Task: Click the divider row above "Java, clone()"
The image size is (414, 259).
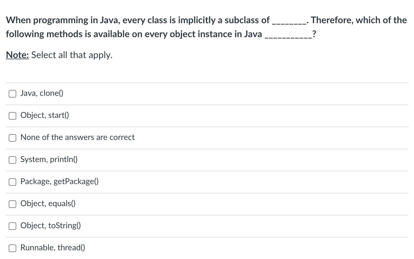Action: coord(203,82)
